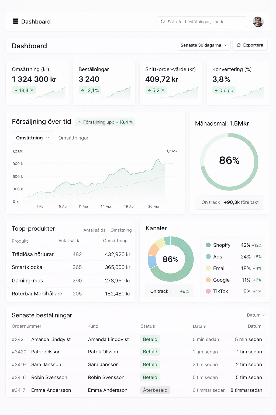
Task: Click the Återbetald status badge
Action: coord(155,390)
